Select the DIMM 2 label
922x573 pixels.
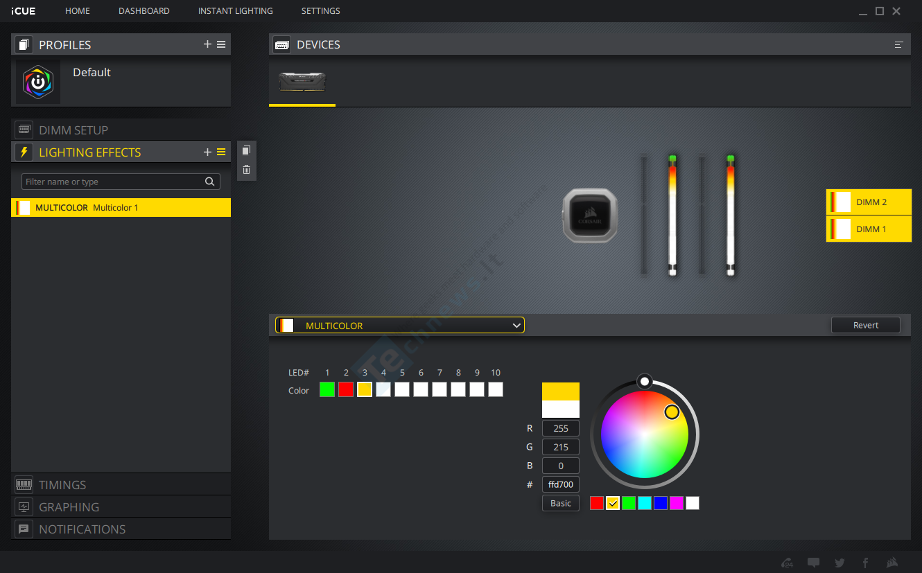[869, 202]
